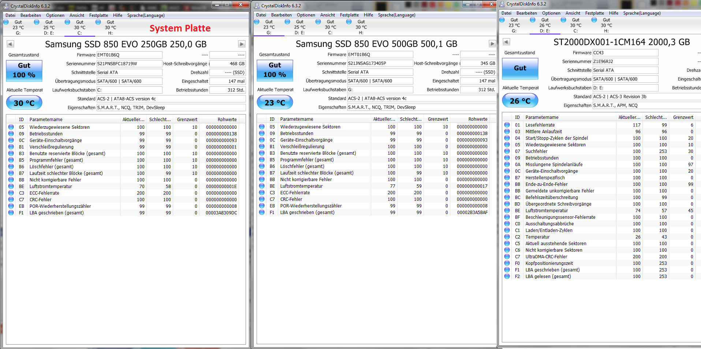This screenshot has width=701, height=349.
Task: Click status icon of Verschleißregulierung, left window
Action: coord(11,147)
